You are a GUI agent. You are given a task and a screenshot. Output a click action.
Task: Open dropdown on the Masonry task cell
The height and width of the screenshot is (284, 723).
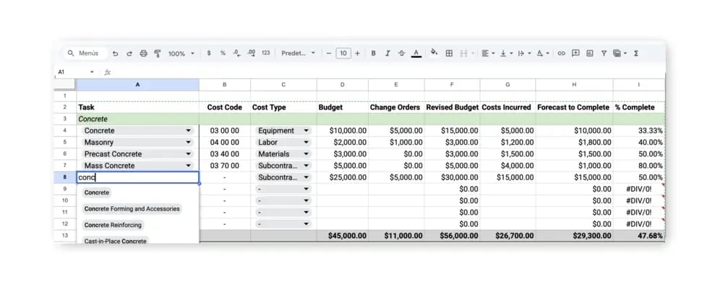(188, 143)
